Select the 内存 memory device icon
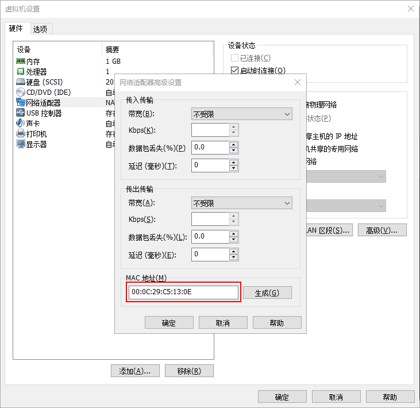 (x=21, y=61)
